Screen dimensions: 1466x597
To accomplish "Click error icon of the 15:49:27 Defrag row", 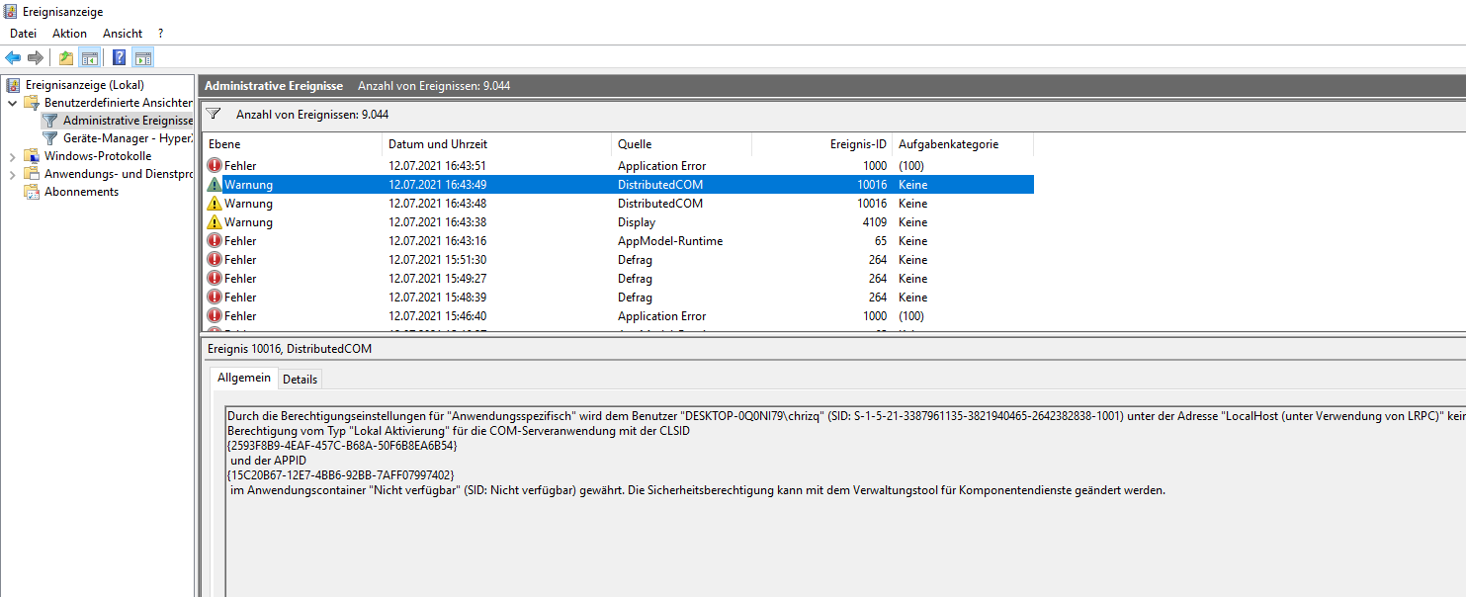I will pos(215,279).
